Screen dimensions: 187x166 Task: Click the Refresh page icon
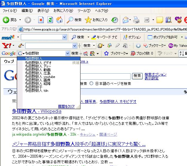tap(50, 20)
